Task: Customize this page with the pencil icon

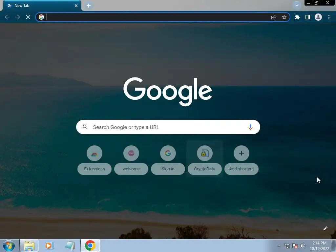Action: coord(325,228)
